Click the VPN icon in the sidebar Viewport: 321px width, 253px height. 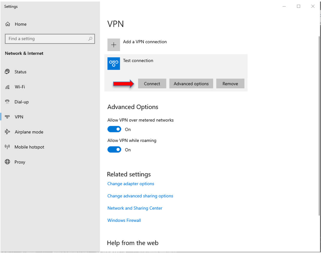pos(7,117)
